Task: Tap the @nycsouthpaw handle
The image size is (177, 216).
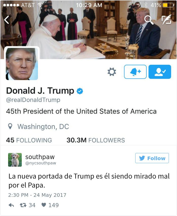Action: (41, 163)
